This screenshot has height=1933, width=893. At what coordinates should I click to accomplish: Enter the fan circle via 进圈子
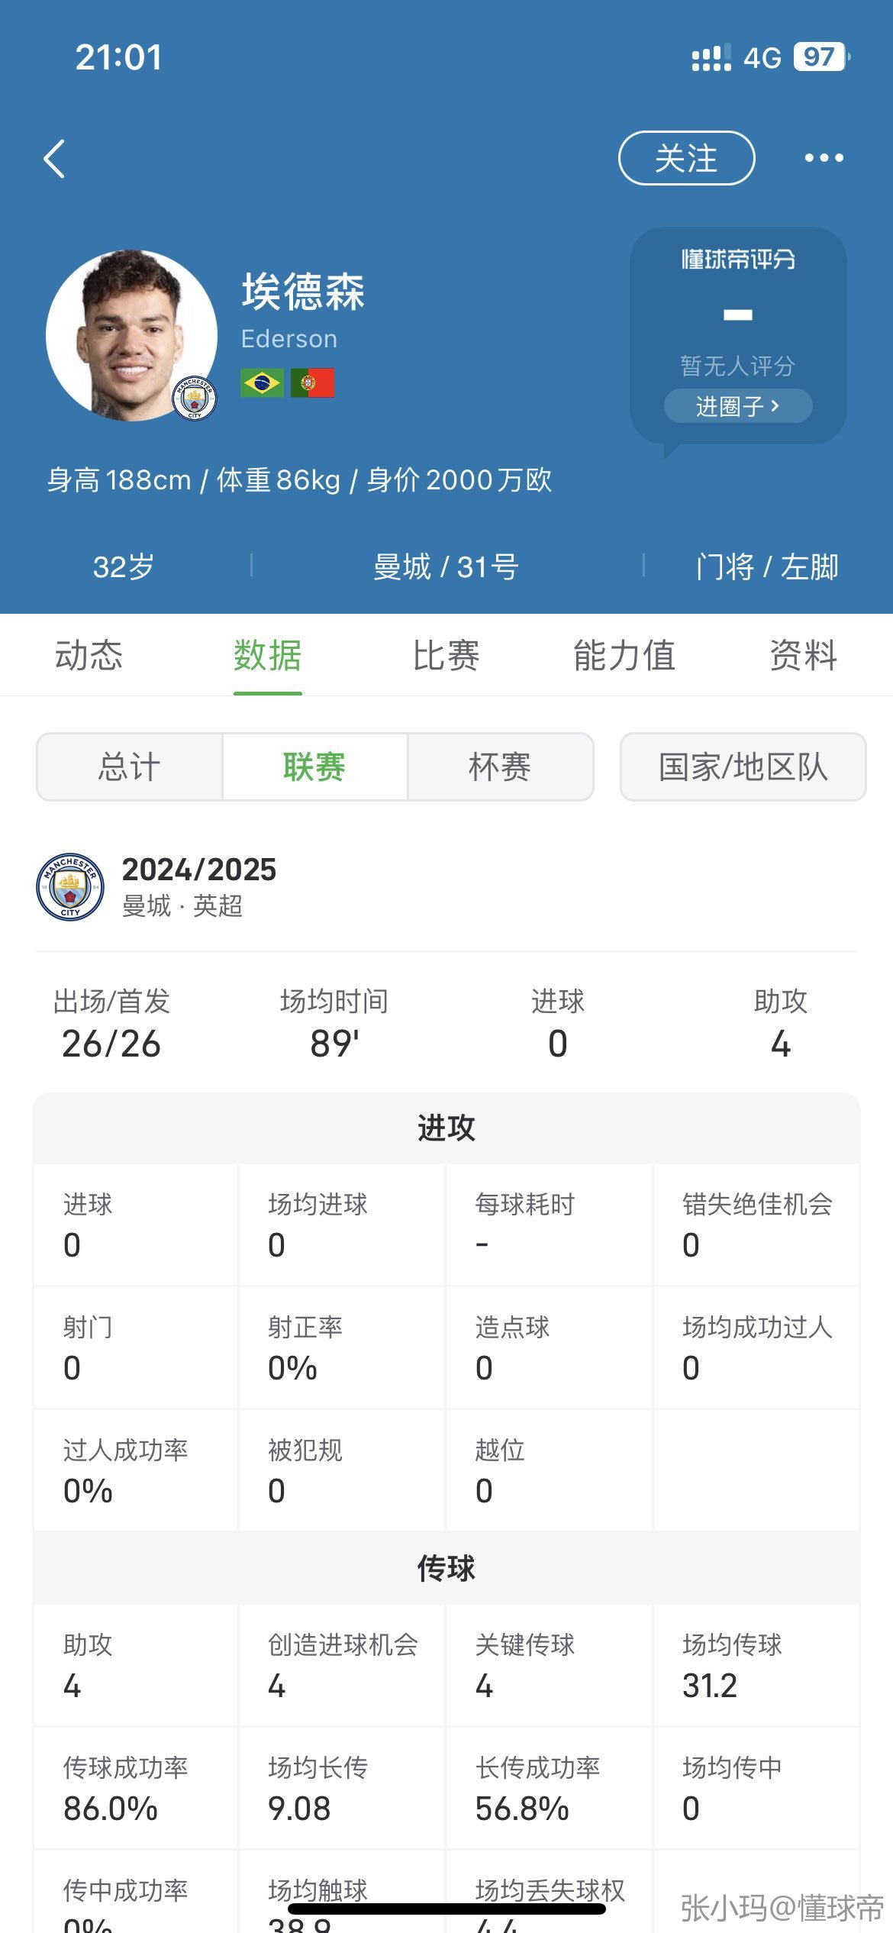pos(737,406)
